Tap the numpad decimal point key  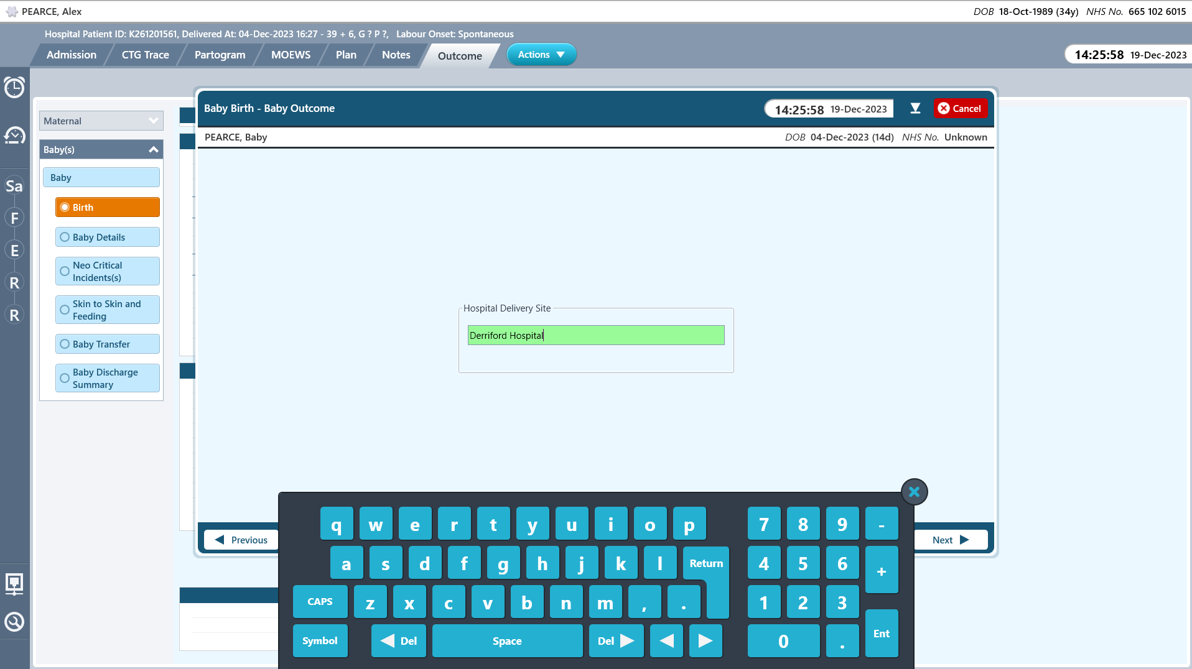(x=842, y=640)
